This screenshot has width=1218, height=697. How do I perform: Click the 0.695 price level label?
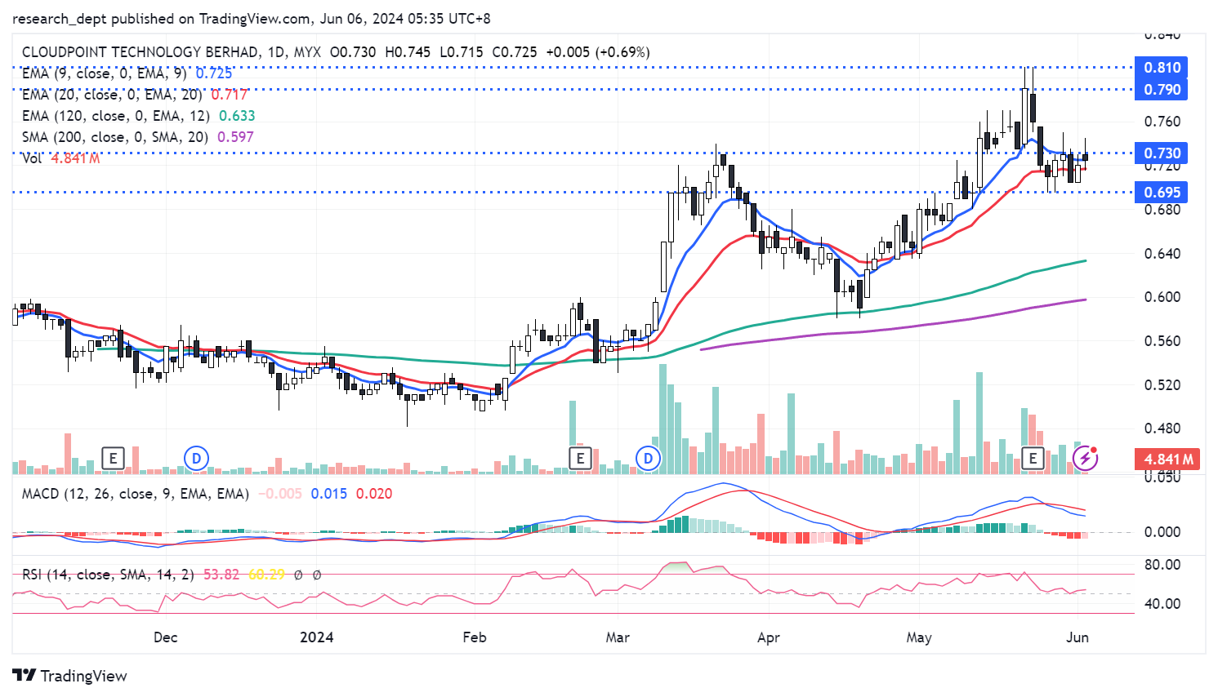coord(1161,193)
